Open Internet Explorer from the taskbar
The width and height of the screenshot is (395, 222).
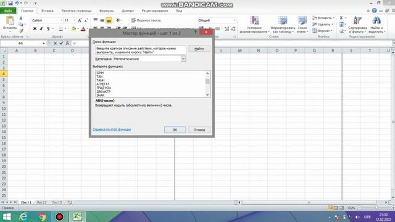click(23, 216)
